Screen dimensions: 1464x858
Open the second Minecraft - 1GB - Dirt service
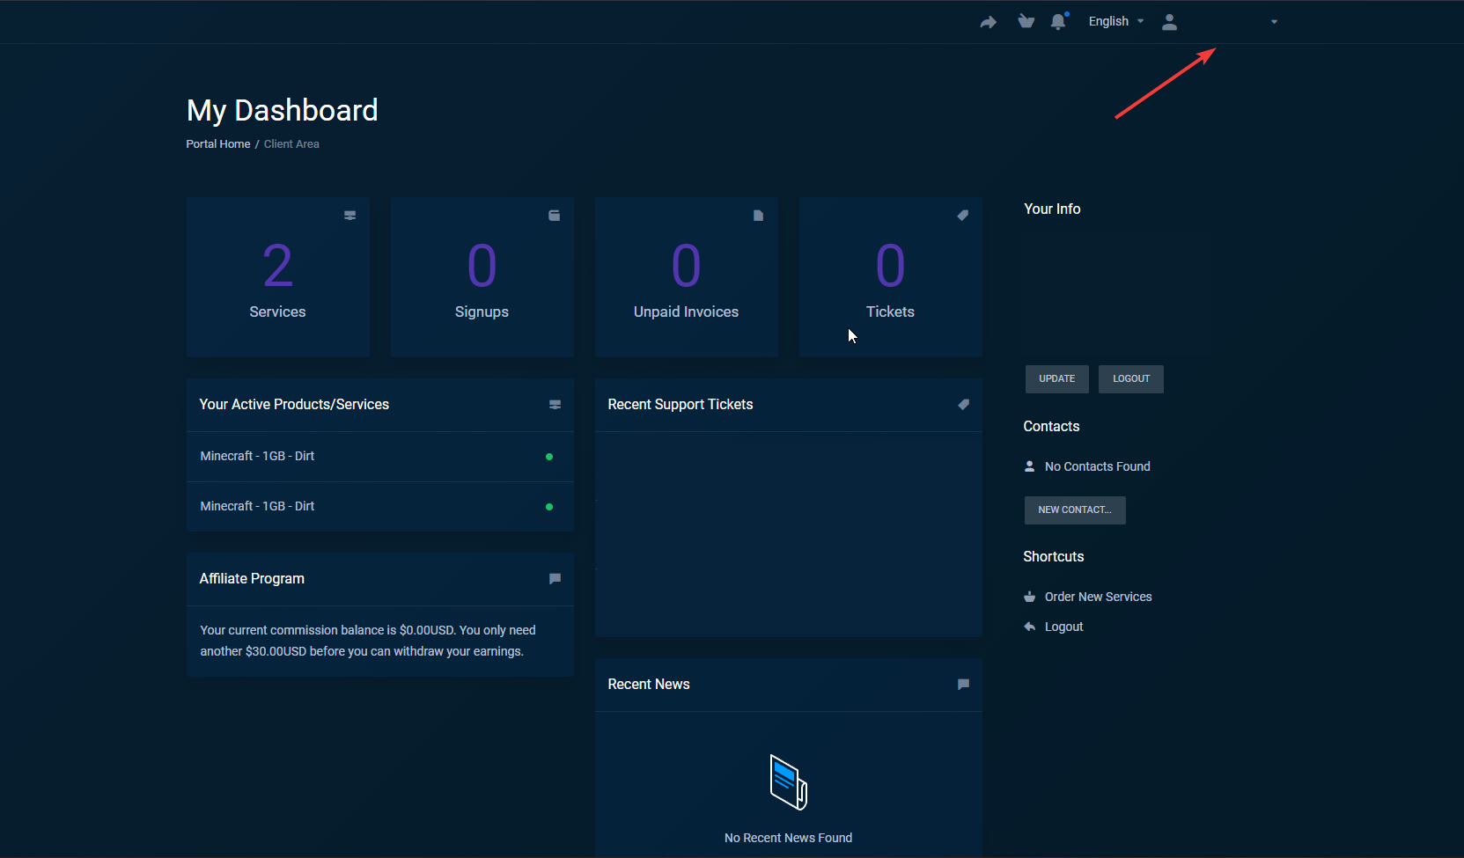point(257,506)
